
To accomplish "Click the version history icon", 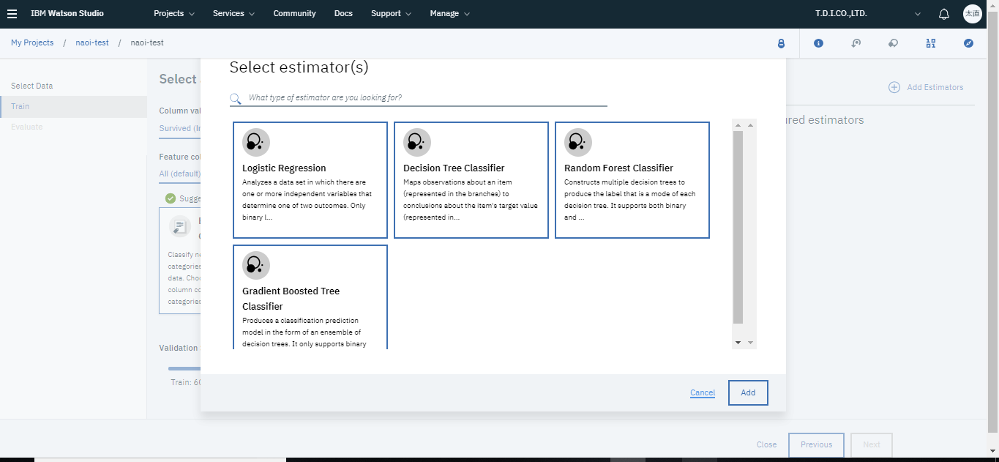I will [x=856, y=43].
